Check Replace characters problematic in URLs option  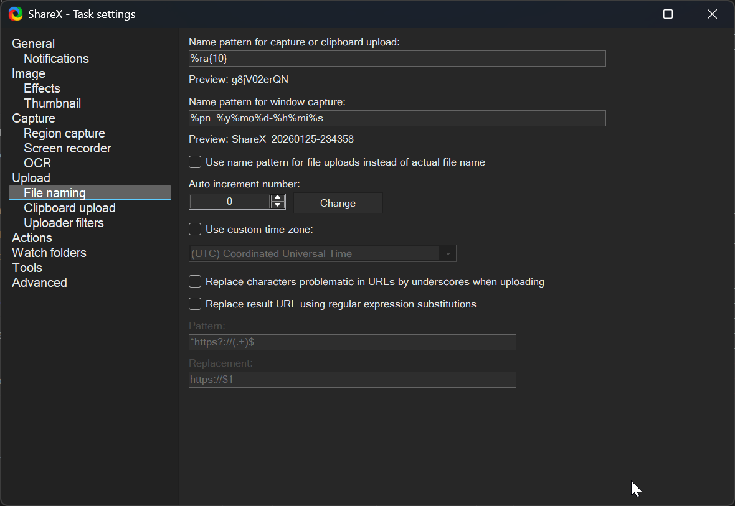(195, 281)
